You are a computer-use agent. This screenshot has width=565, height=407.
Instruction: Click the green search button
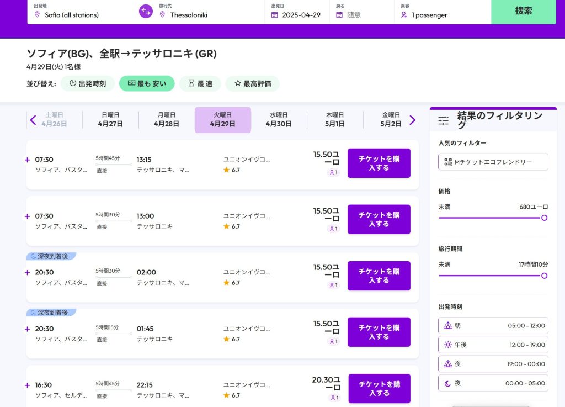(x=523, y=11)
